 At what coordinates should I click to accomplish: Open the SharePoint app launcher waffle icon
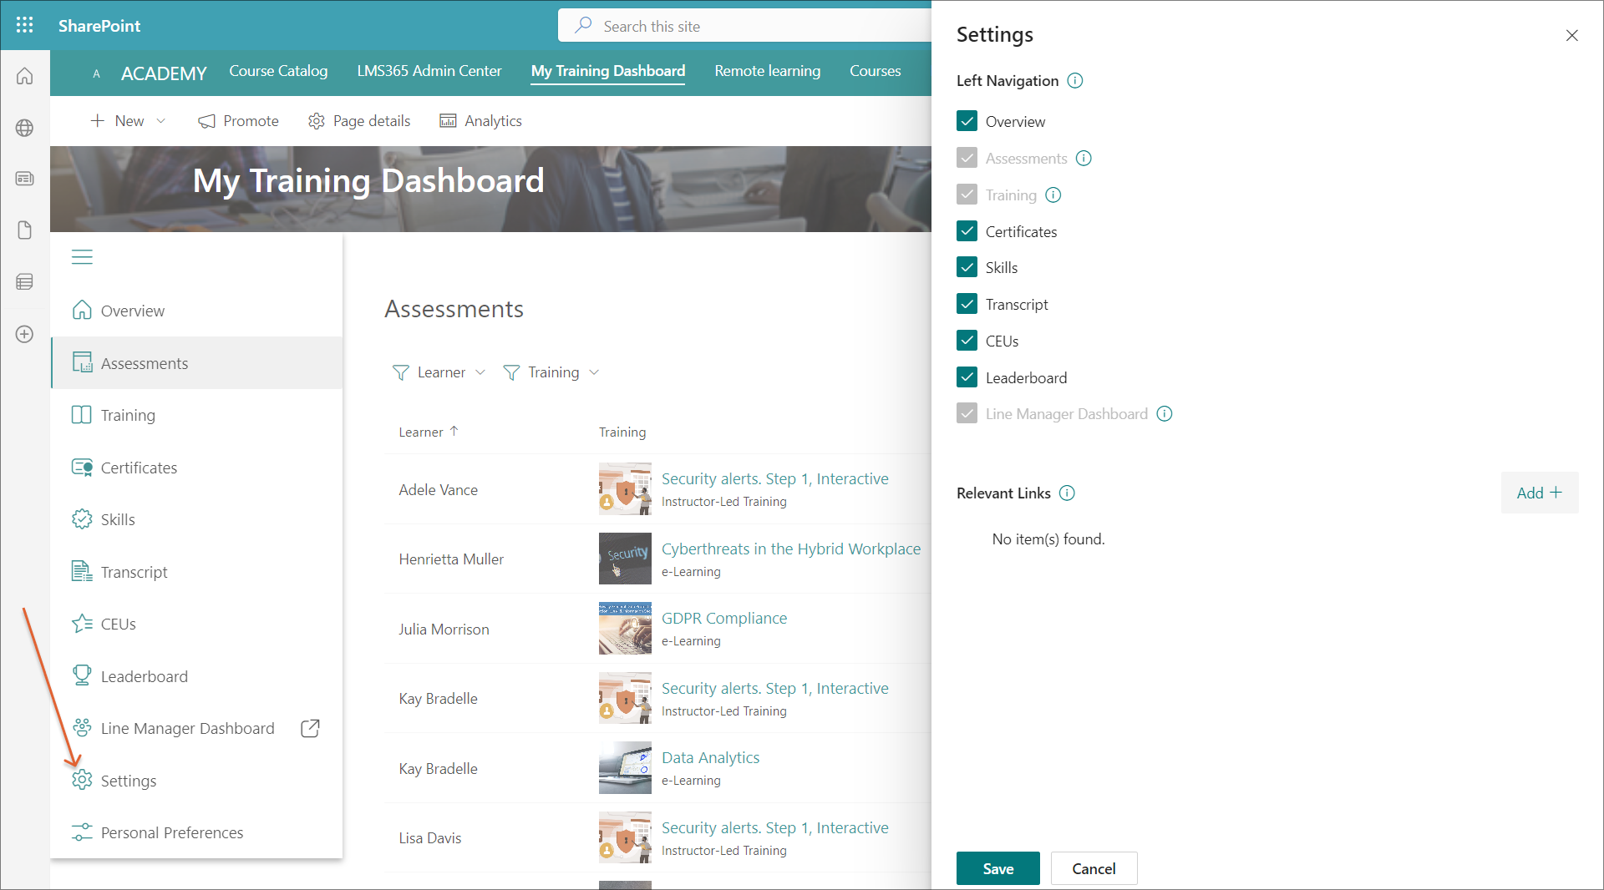[25, 25]
